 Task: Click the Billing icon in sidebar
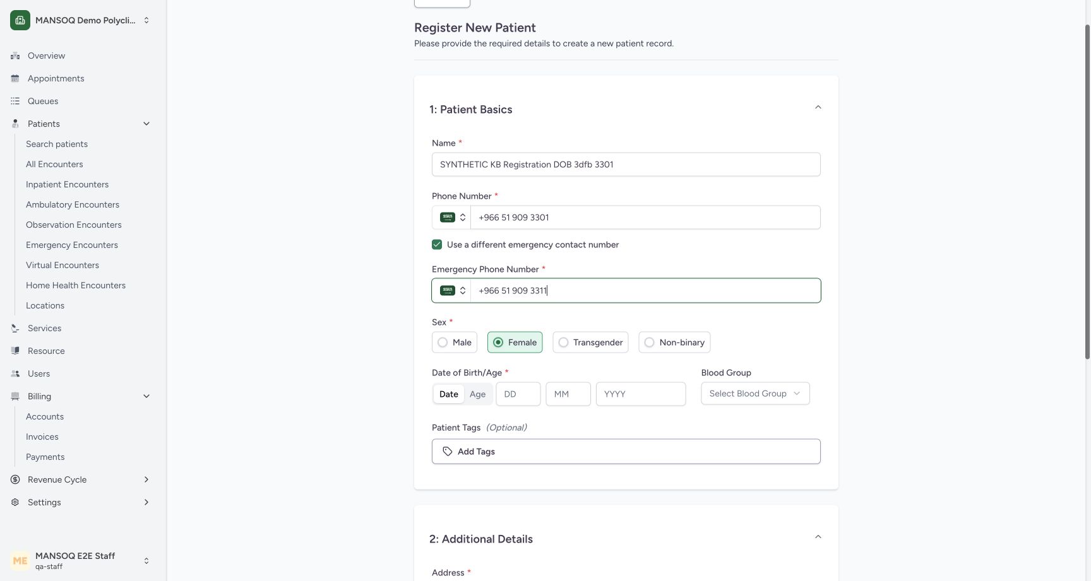coord(15,396)
